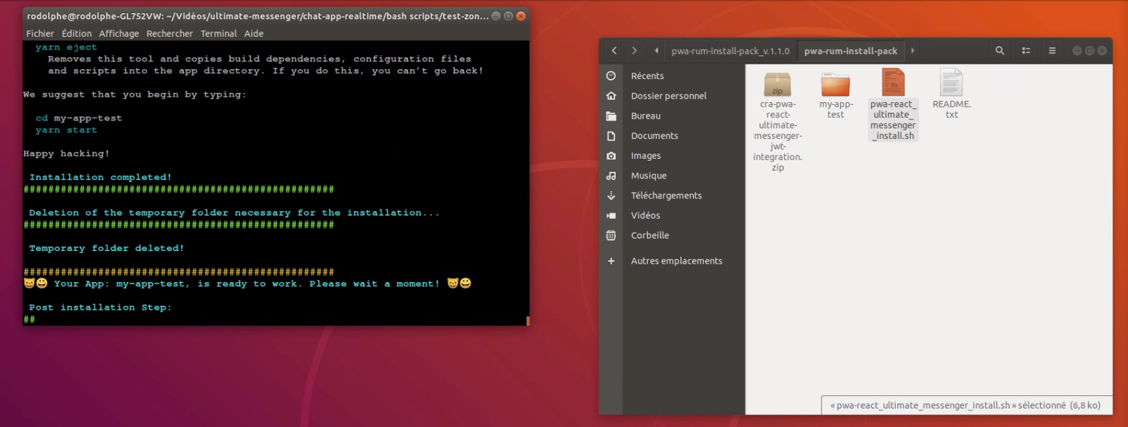Toggle the list/grid view button

click(1026, 51)
